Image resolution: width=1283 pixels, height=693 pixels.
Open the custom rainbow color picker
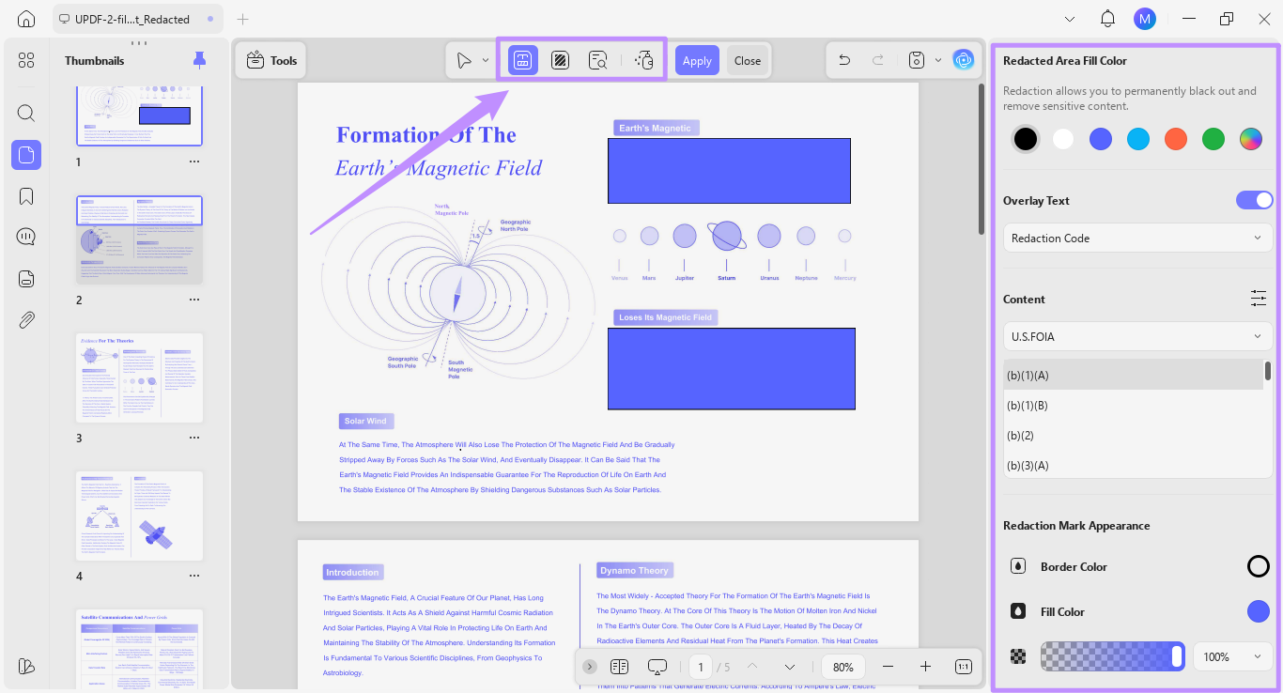(x=1250, y=139)
